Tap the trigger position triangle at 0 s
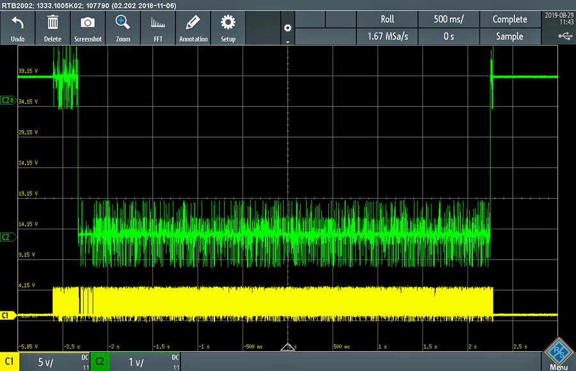Image resolution: width=576 pixels, height=371 pixels. tap(287, 347)
